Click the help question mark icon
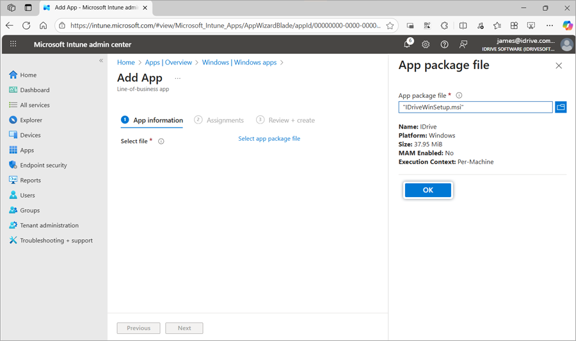 pyautogui.click(x=444, y=45)
